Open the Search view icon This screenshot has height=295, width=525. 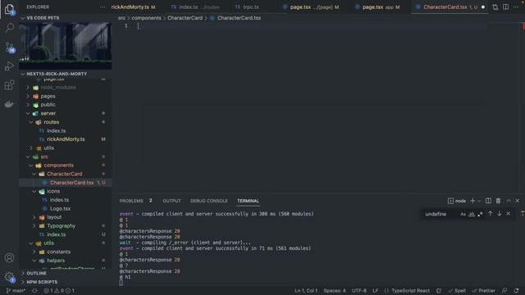(9, 28)
